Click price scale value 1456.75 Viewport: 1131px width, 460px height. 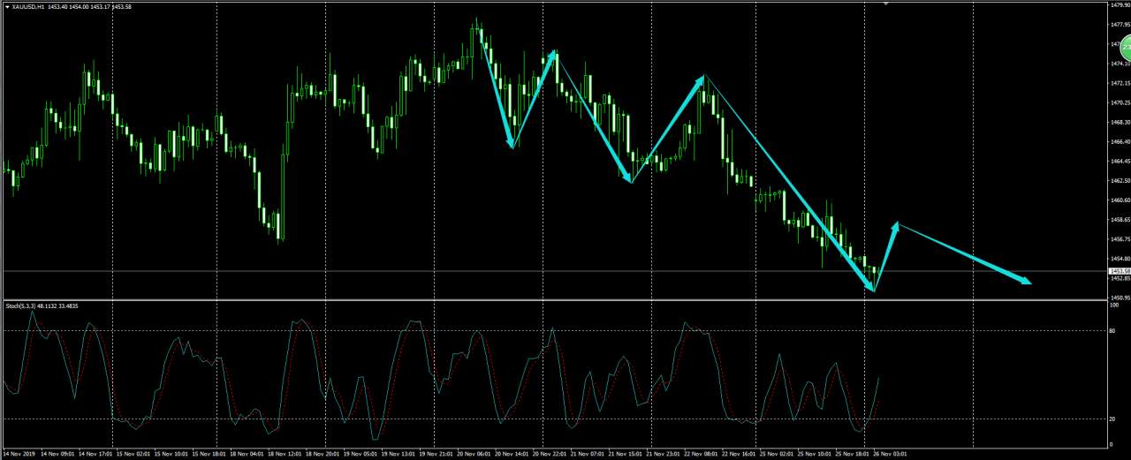click(x=1119, y=238)
